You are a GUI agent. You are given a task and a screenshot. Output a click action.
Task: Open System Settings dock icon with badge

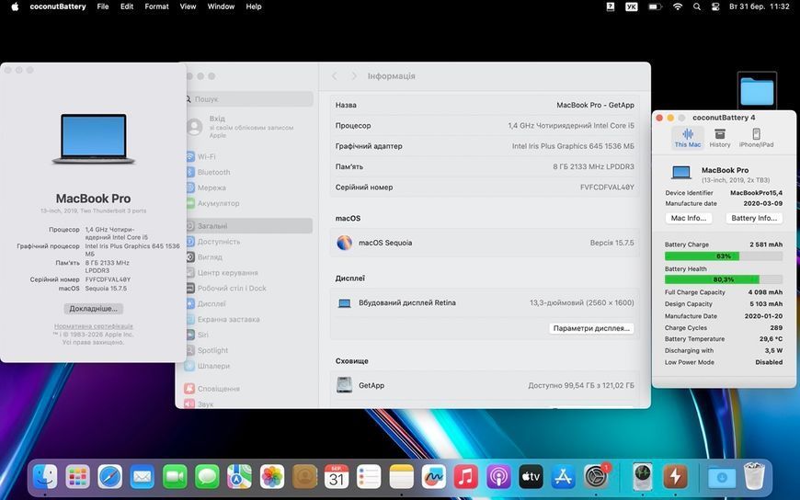pyautogui.click(x=596, y=477)
